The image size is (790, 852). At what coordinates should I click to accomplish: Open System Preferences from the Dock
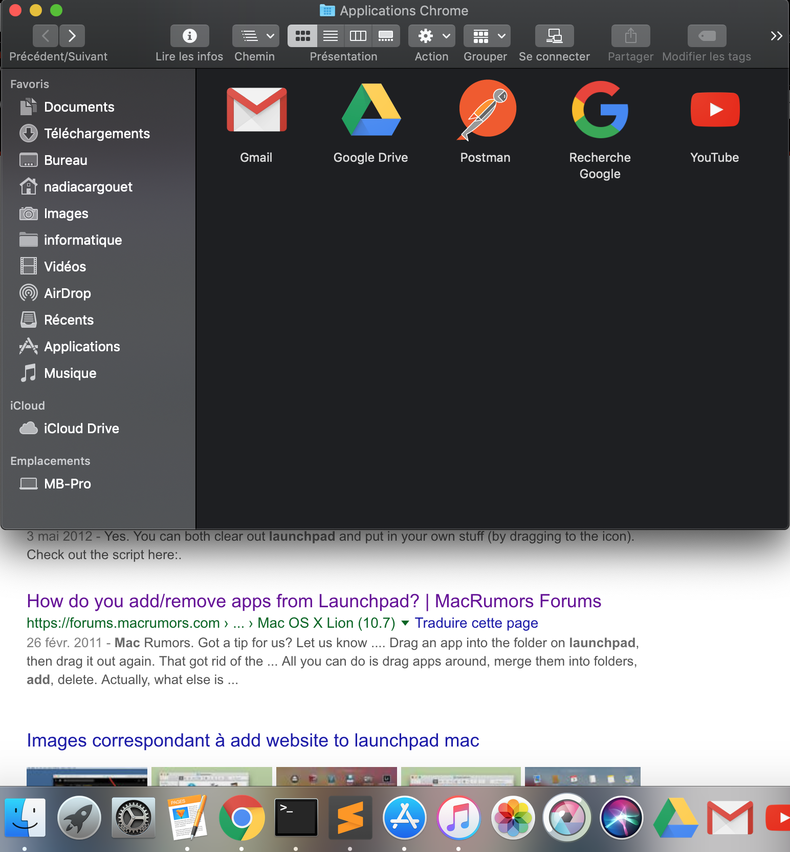(x=133, y=818)
